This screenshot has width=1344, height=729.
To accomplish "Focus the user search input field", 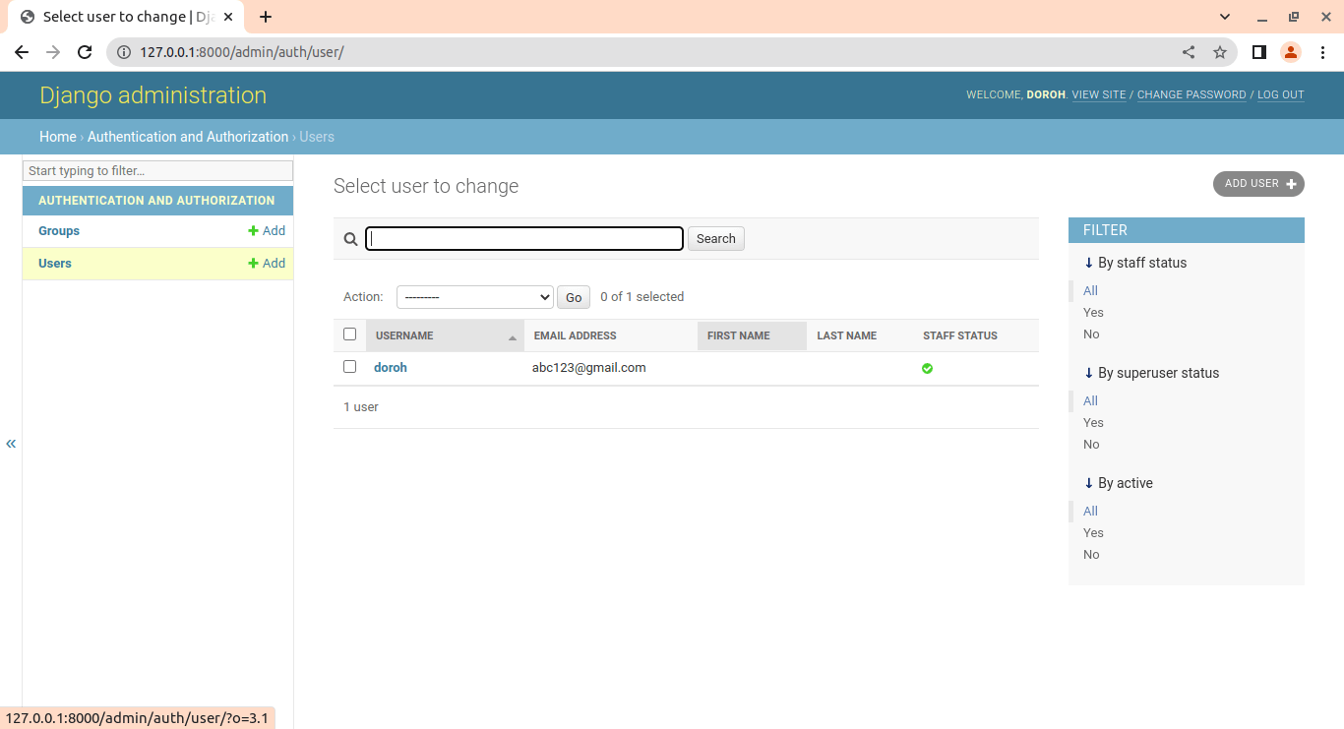I will (524, 239).
